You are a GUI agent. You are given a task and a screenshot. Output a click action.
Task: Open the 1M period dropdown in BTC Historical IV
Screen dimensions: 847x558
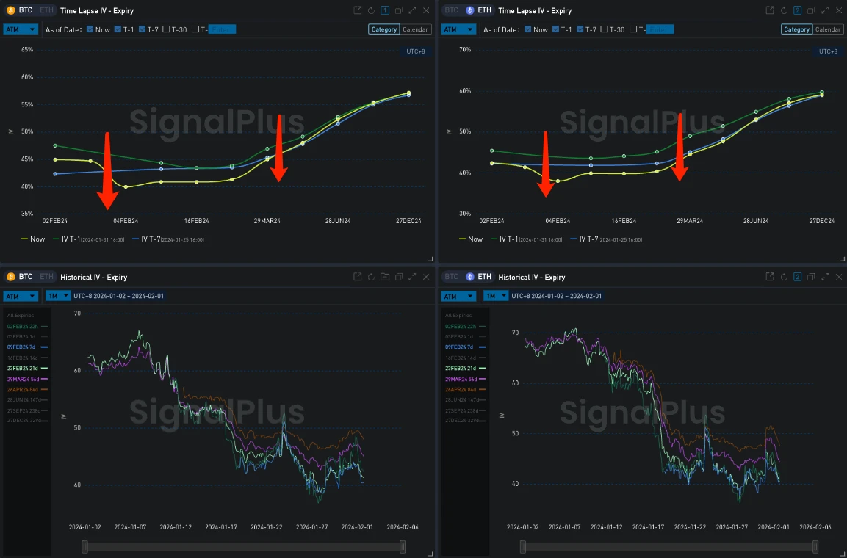coord(57,296)
